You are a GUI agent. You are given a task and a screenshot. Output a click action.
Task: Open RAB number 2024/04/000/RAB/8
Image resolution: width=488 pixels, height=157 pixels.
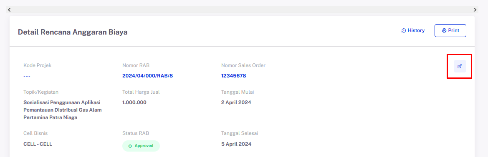[147, 76]
